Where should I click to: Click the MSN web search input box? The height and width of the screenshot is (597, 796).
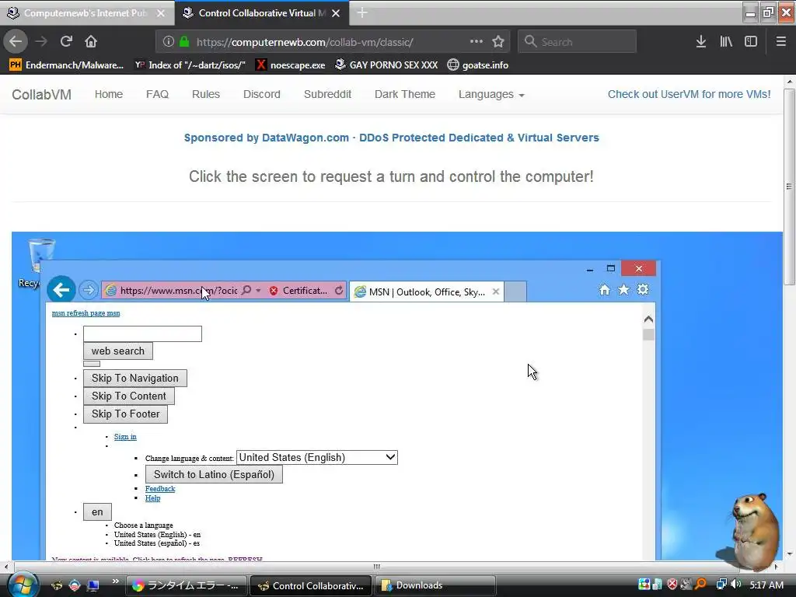point(143,333)
